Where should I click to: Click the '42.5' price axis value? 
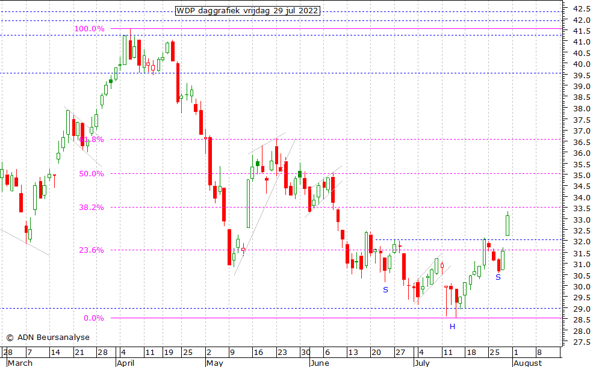pos(582,8)
